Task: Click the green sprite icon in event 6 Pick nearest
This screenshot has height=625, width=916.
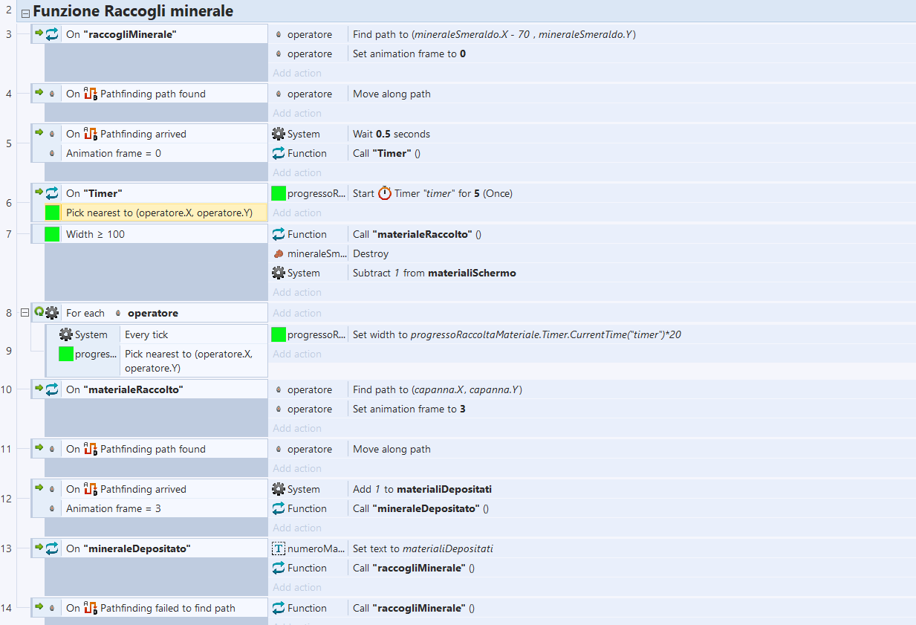Action: [52, 213]
